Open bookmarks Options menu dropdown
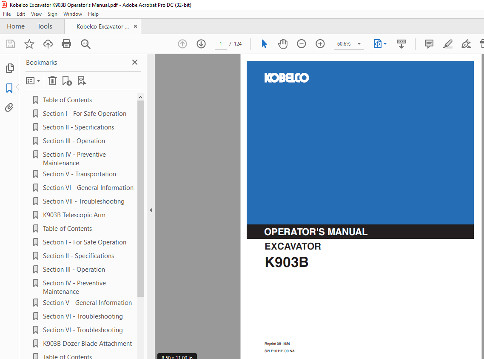This screenshot has width=484, height=359. [33, 80]
